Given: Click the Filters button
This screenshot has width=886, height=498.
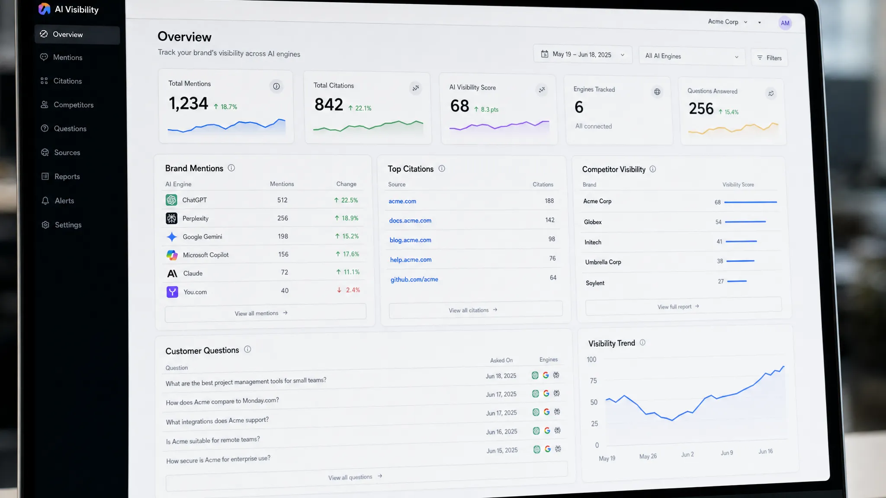Looking at the screenshot, I should pos(769,58).
